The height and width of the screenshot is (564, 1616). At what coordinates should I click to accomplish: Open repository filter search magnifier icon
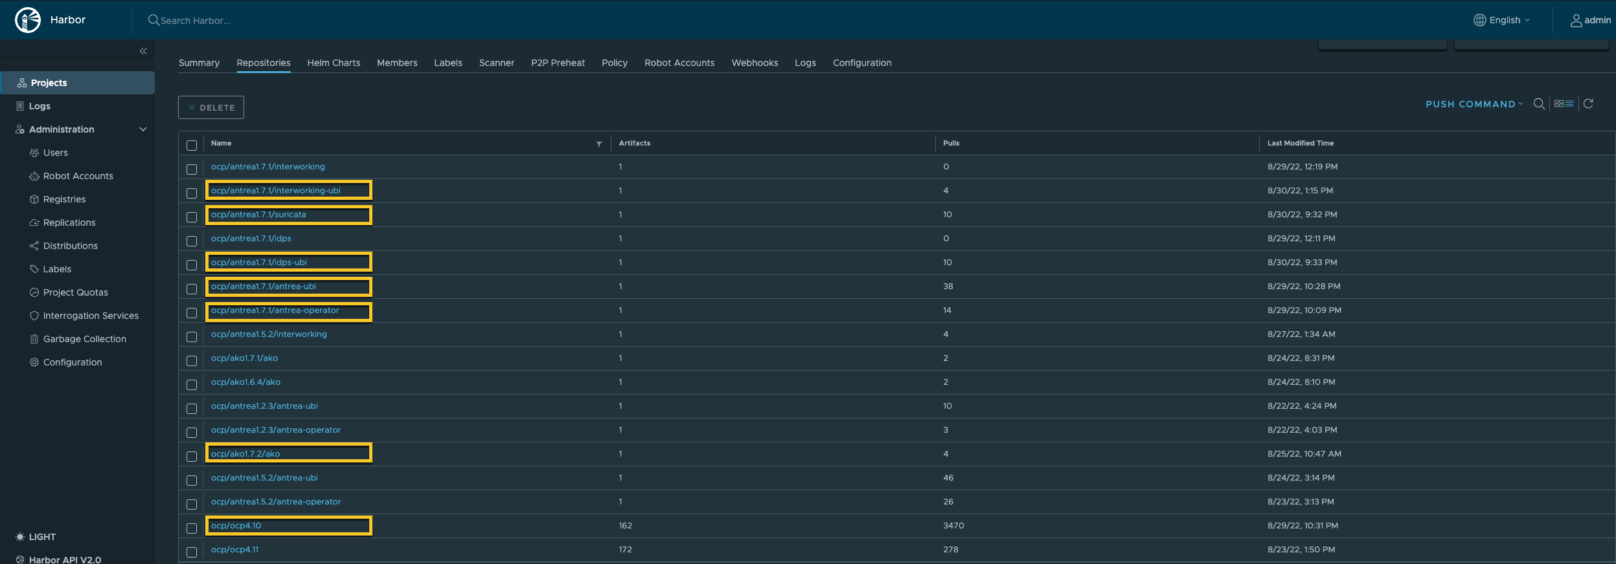[x=1539, y=103]
